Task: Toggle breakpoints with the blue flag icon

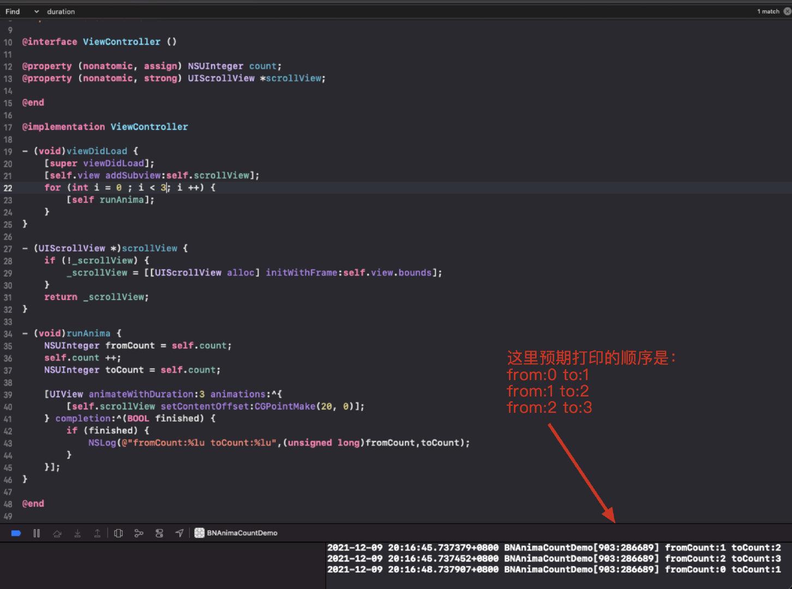Action: pyautogui.click(x=16, y=533)
